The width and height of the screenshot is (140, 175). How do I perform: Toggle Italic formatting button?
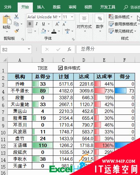pos(37,24)
